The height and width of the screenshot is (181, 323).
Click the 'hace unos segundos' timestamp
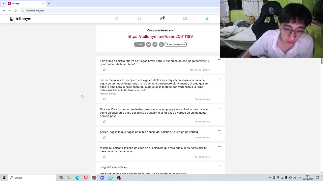point(200,70)
